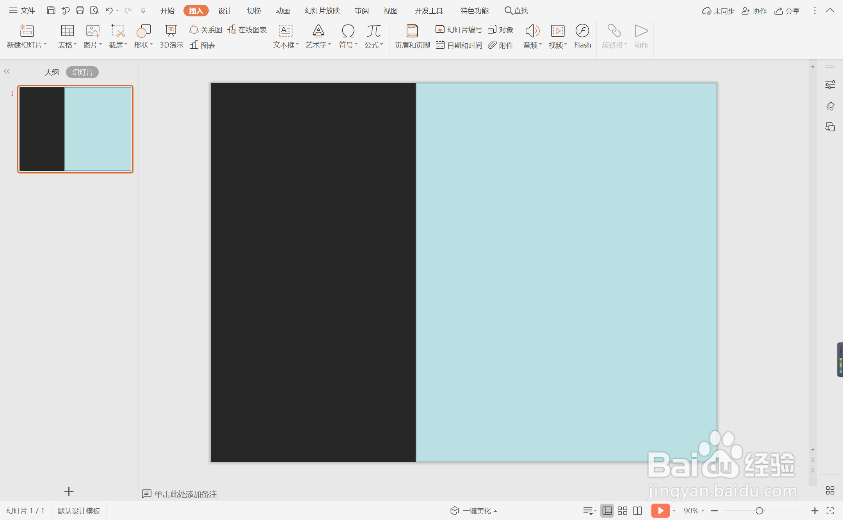Click the 3D演示 presentation icon
The image size is (843, 520).
[x=171, y=32]
